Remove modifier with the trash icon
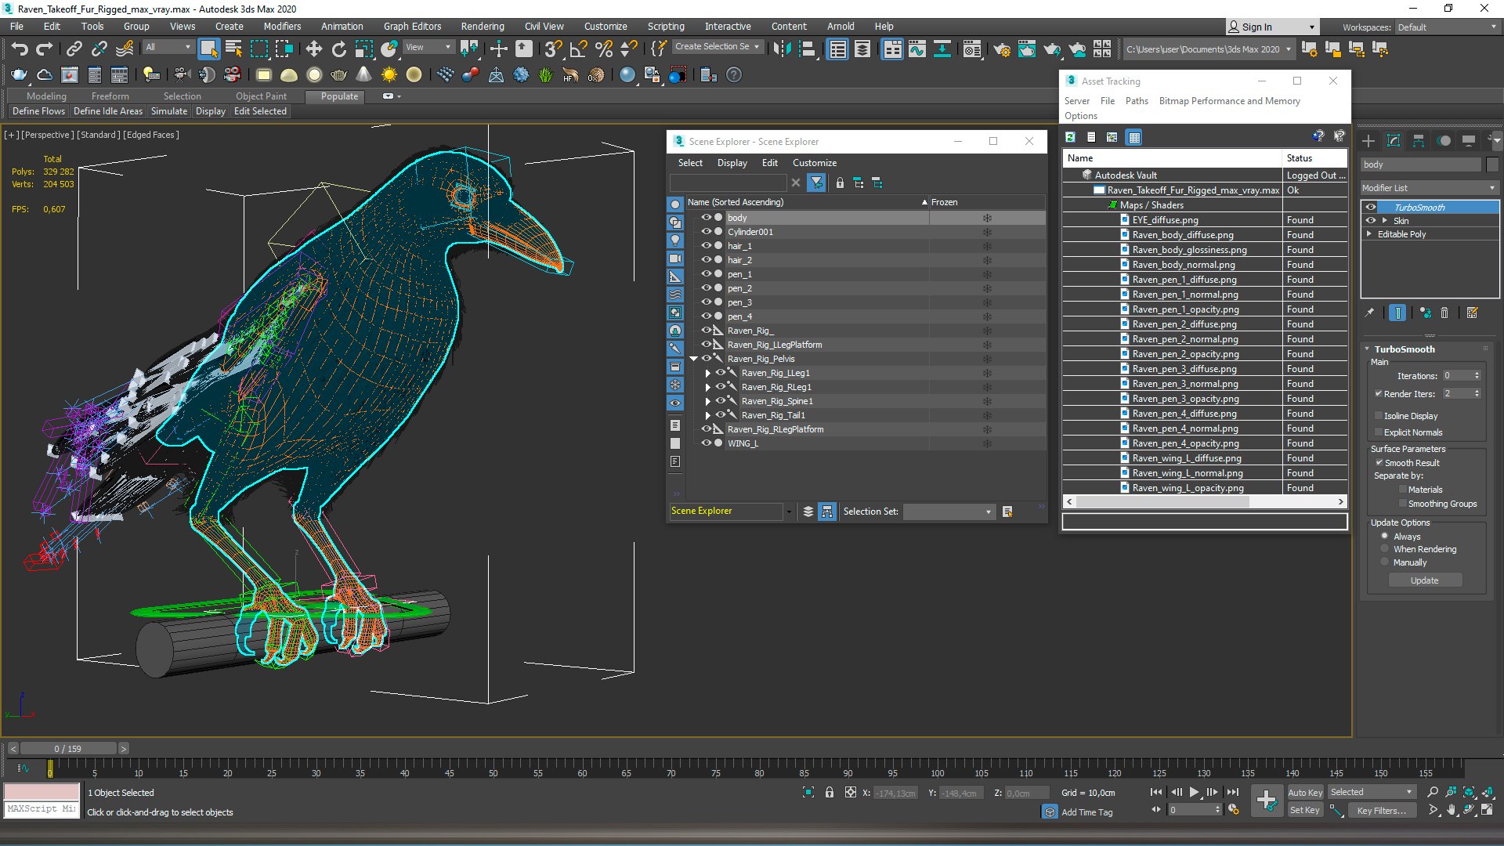The height and width of the screenshot is (846, 1504). [x=1444, y=313]
